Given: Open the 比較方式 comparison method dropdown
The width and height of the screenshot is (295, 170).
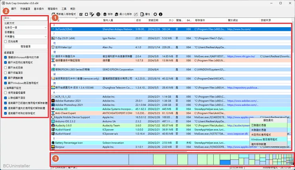Looking at the screenshot, I should [26, 28].
